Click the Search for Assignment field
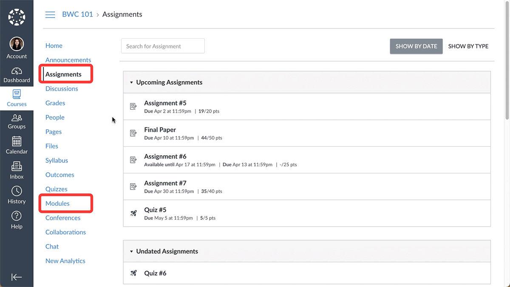Screen dimensions: 510x287 [x=163, y=45]
